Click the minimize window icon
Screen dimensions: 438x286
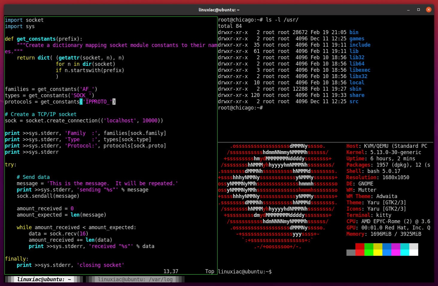(408, 9)
